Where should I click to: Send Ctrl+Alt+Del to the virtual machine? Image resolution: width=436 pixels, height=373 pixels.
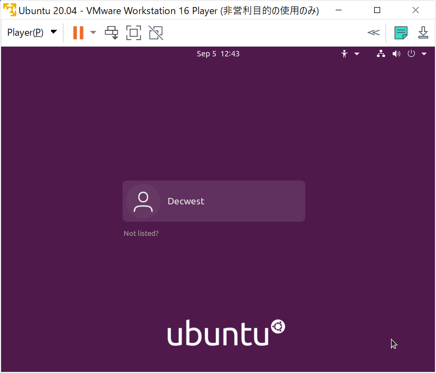point(111,33)
